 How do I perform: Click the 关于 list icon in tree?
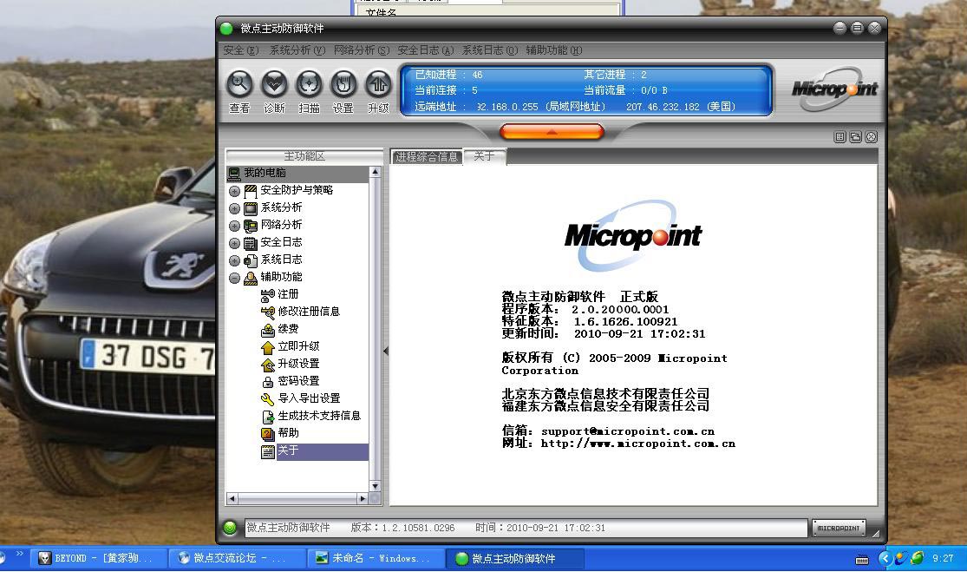[268, 451]
